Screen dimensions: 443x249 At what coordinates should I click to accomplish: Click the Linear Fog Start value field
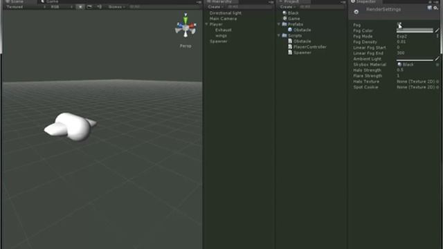coord(417,48)
